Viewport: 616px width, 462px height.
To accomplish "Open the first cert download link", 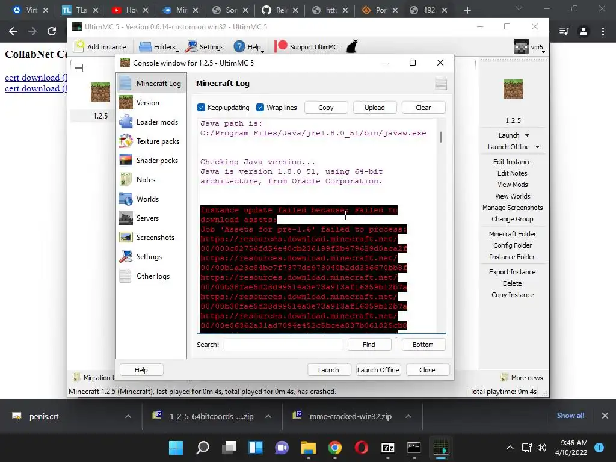I will (35, 78).
